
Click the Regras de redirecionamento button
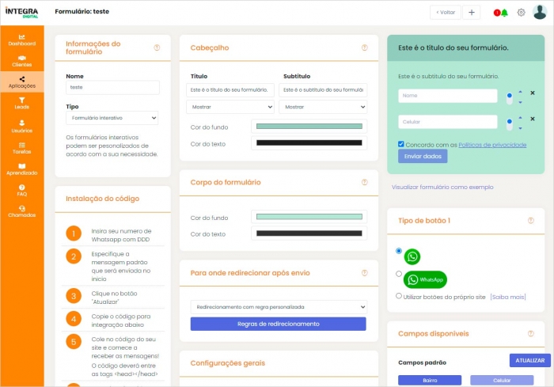tap(278, 324)
